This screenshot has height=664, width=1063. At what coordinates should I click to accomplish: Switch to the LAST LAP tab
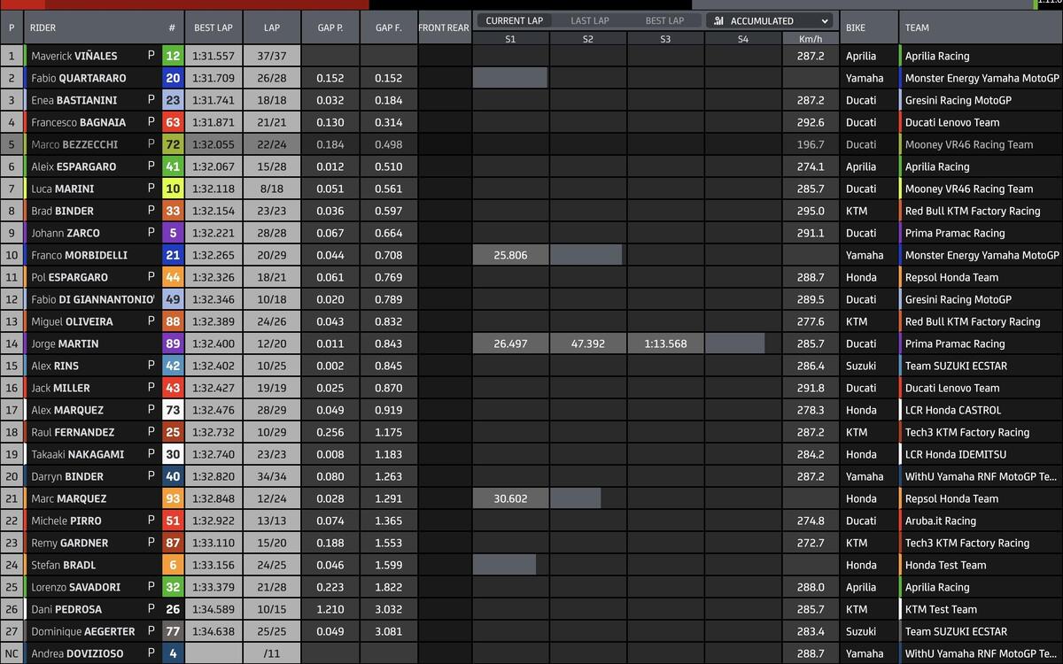pos(589,21)
